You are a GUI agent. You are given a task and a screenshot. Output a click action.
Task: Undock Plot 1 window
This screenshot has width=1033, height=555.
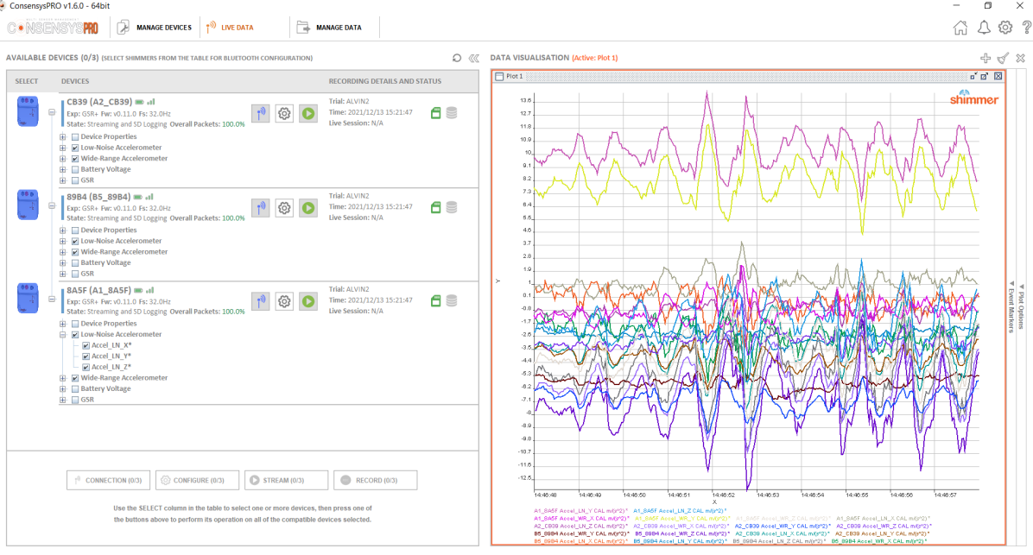(985, 76)
